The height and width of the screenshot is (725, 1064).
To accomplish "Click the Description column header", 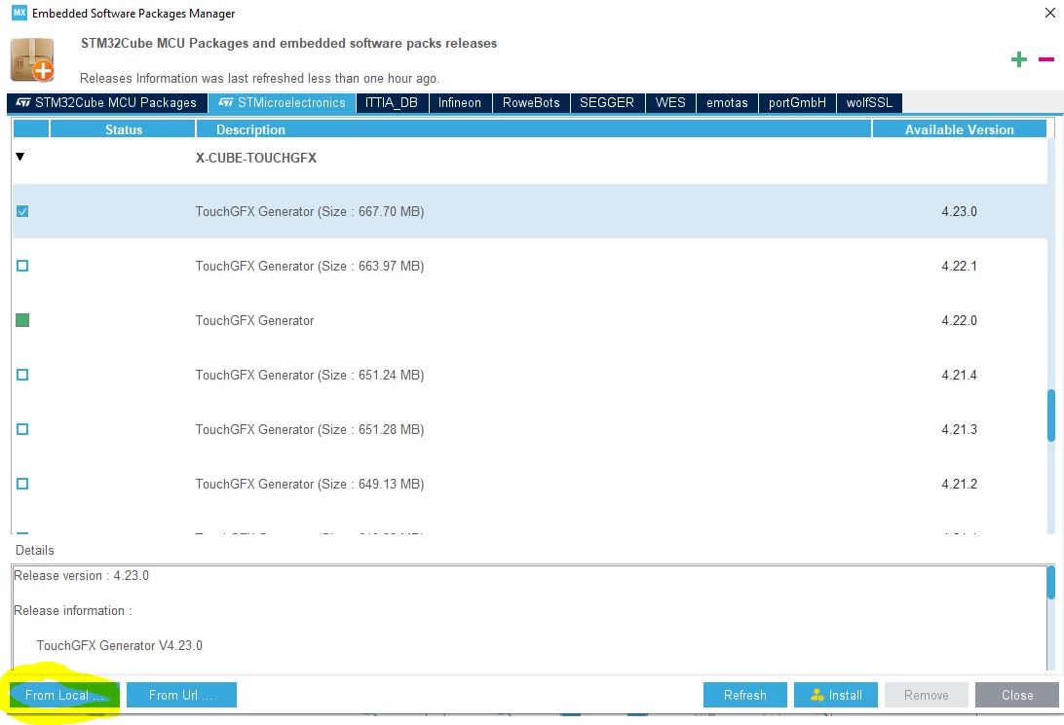I will tap(533, 129).
